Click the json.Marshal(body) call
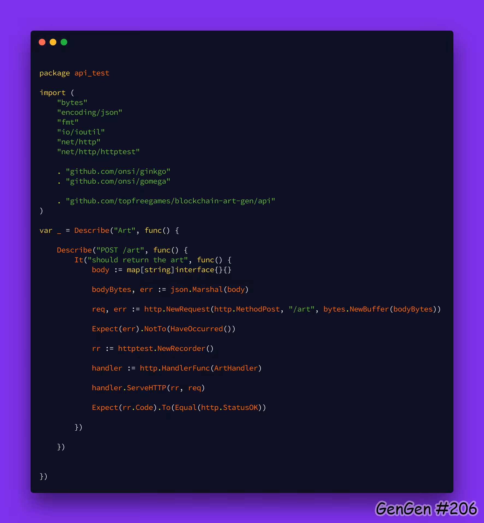 [x=209, y=290]
